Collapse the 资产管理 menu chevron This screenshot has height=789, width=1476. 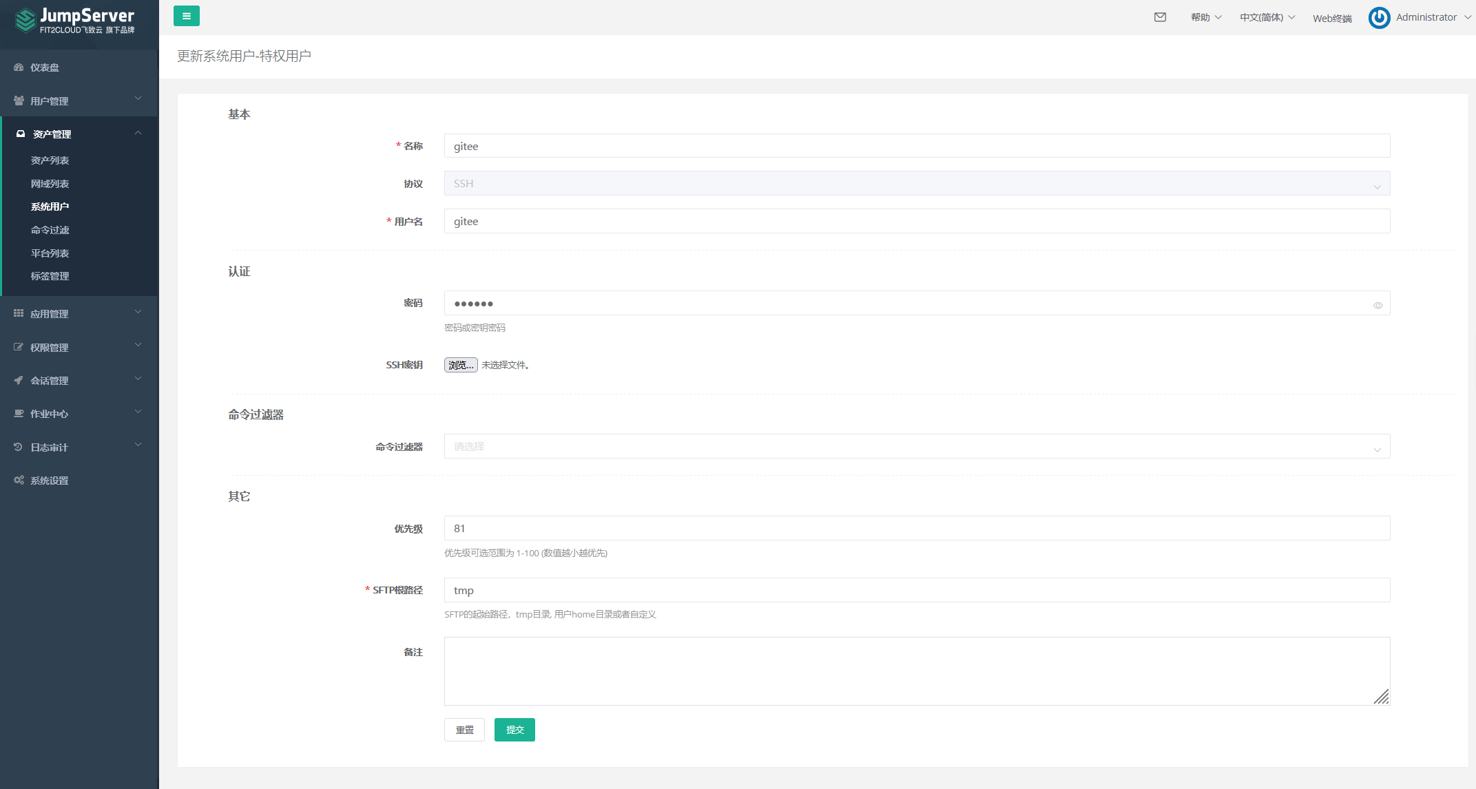tap(138, 133)
